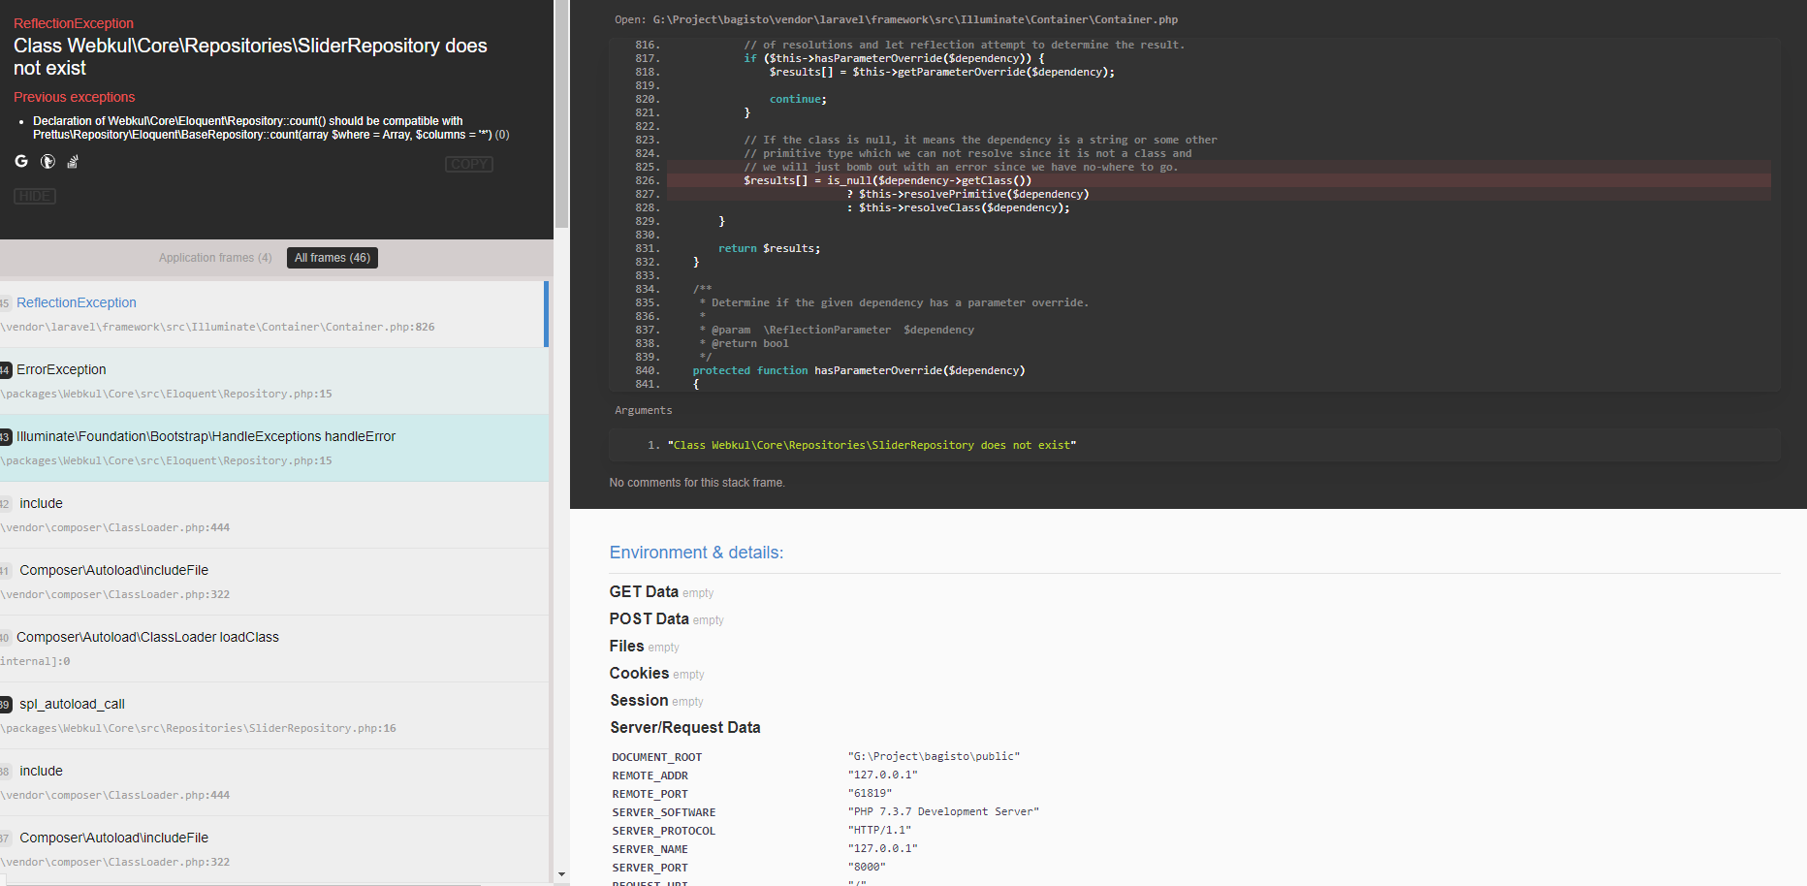Open the HandleExceptions handleError frame
The width and height of the screenshot is (1807, 886).
pyautogui.click(x=273, y=448)
